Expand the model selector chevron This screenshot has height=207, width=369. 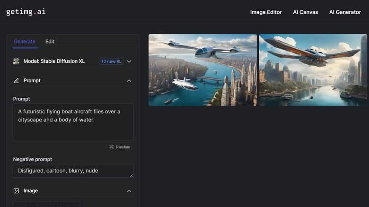(129, 61)
